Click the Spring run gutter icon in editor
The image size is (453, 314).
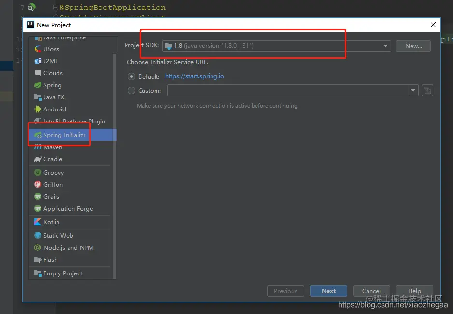click(31, 7)
